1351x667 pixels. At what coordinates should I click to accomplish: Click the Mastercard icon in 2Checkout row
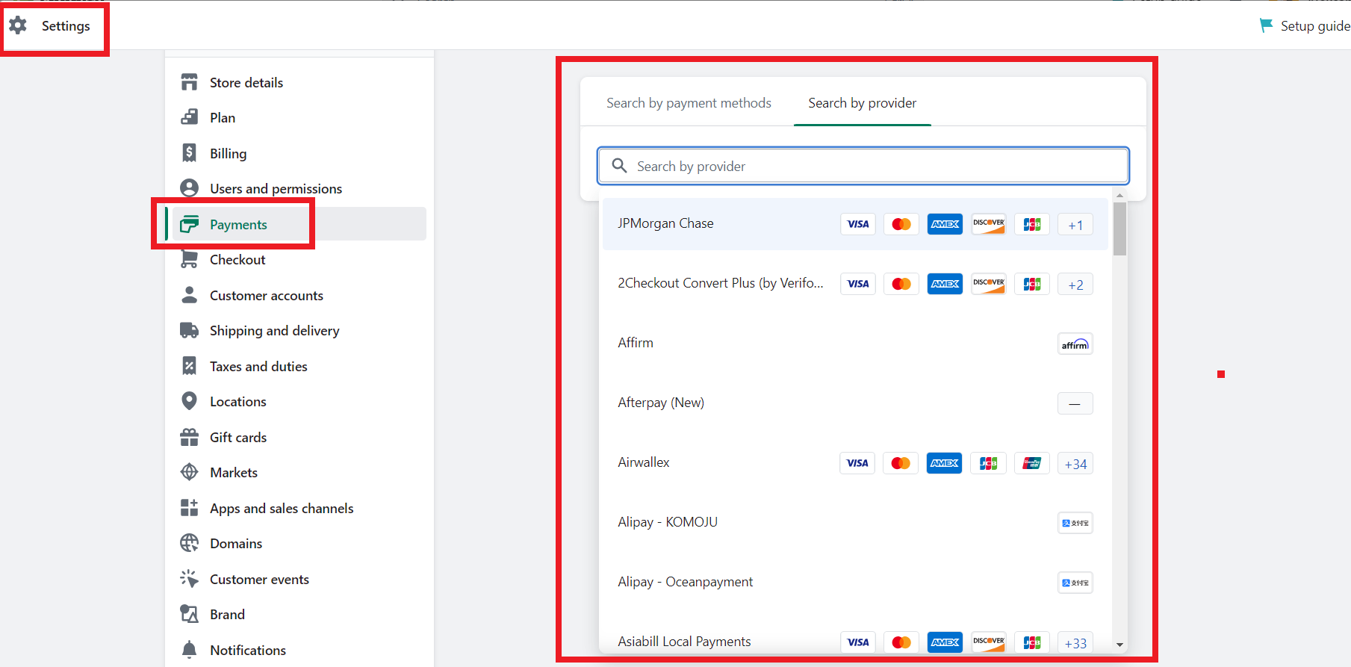(x=901, y=284)
